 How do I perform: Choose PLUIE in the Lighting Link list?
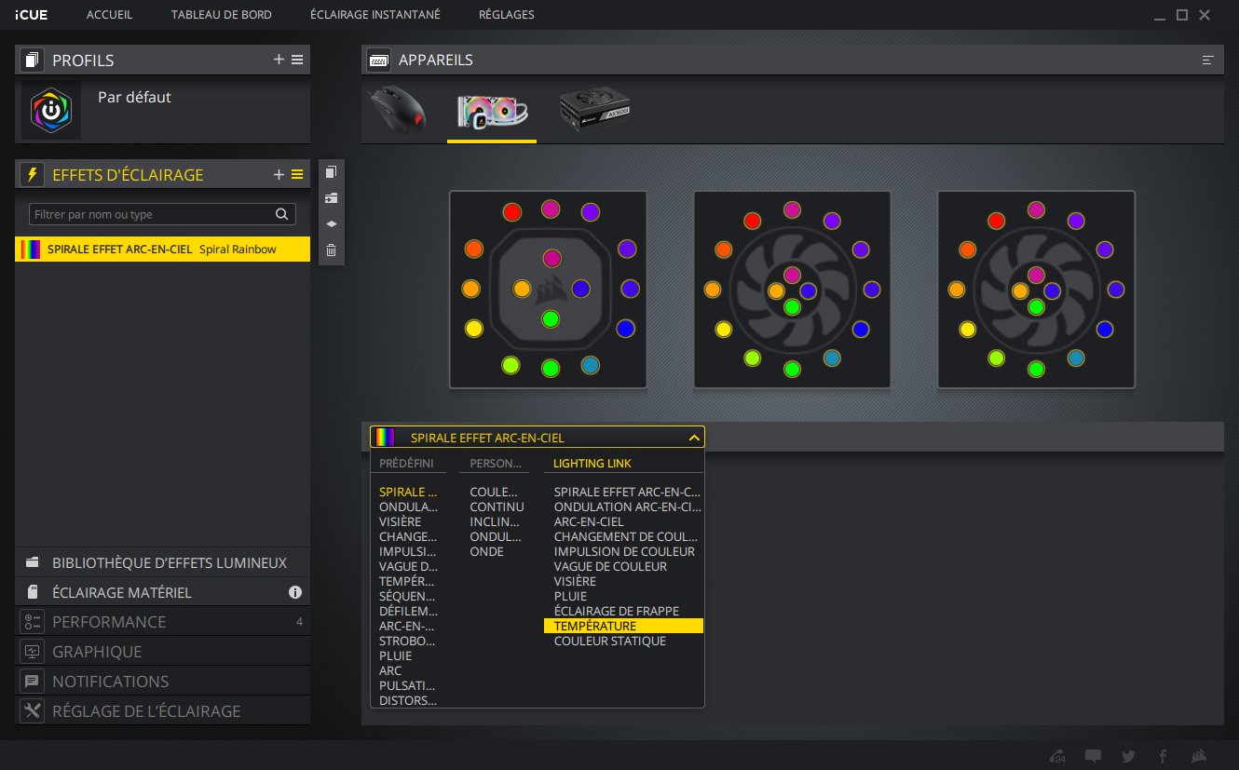click(x=570, y=596)
